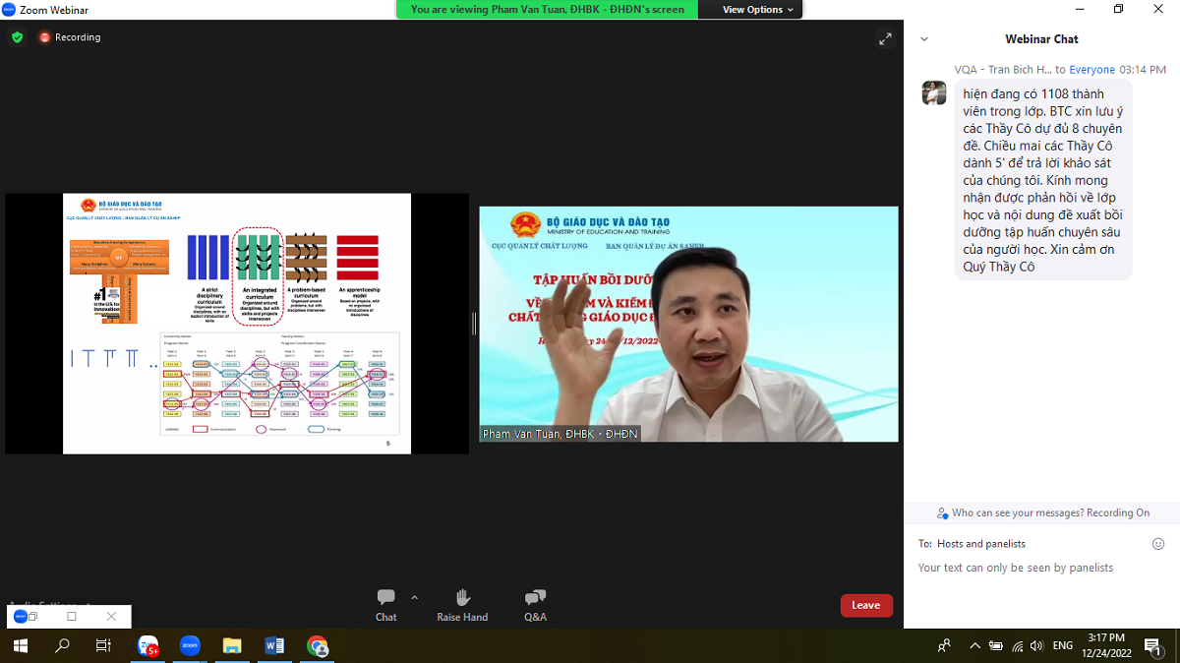This screenshot has height=663, width=1180.
Task: Show hidden system tray icons
Action: pyautogui.click(x=974, y=646)
